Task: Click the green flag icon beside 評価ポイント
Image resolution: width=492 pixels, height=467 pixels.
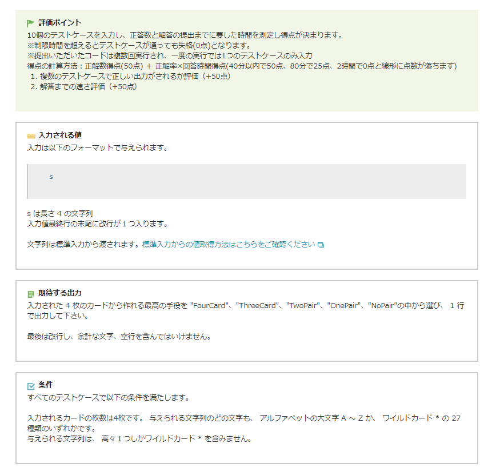Action: pos(31,23)
